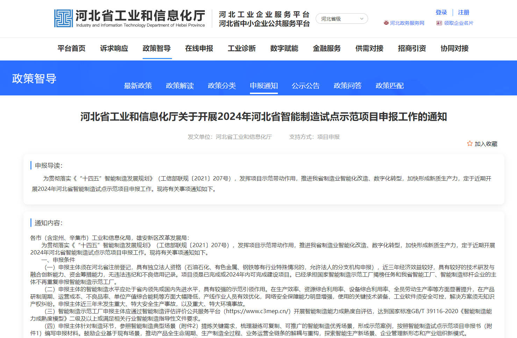The height and width of the screenshot is (338, 517).
Task: Click the 河北工业企业服务平台 platform title
Action: 264,14
